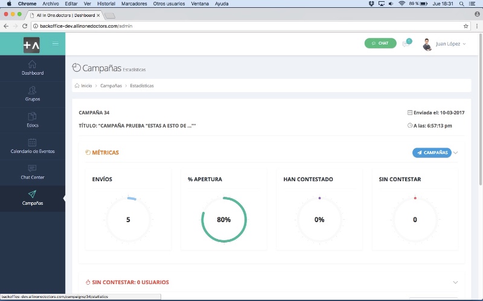The height and width of the screenshot is (301, 483).
Task: Collapse the Métricas panel chevron
Action: tap(456, 153)
